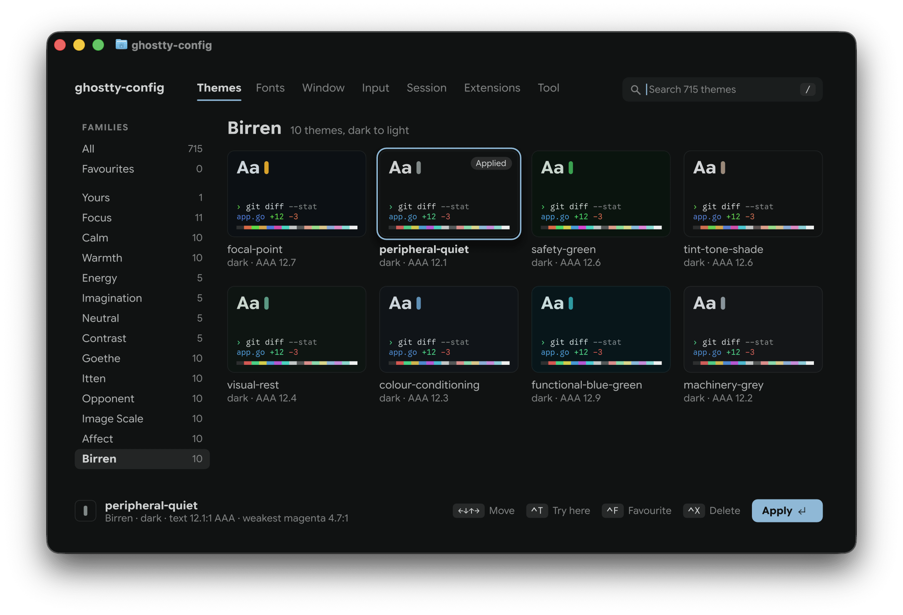Viewport: 903px width, 615px height.
Task: Select the focal-point theme preview
Action: point(297,194)
